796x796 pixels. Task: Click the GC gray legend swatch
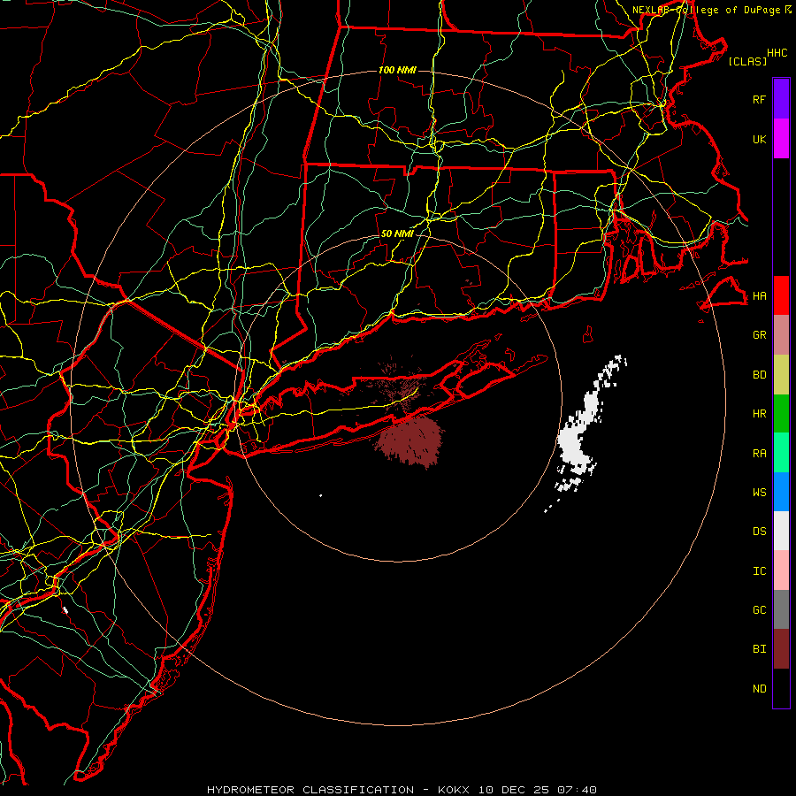coord(781,609)
